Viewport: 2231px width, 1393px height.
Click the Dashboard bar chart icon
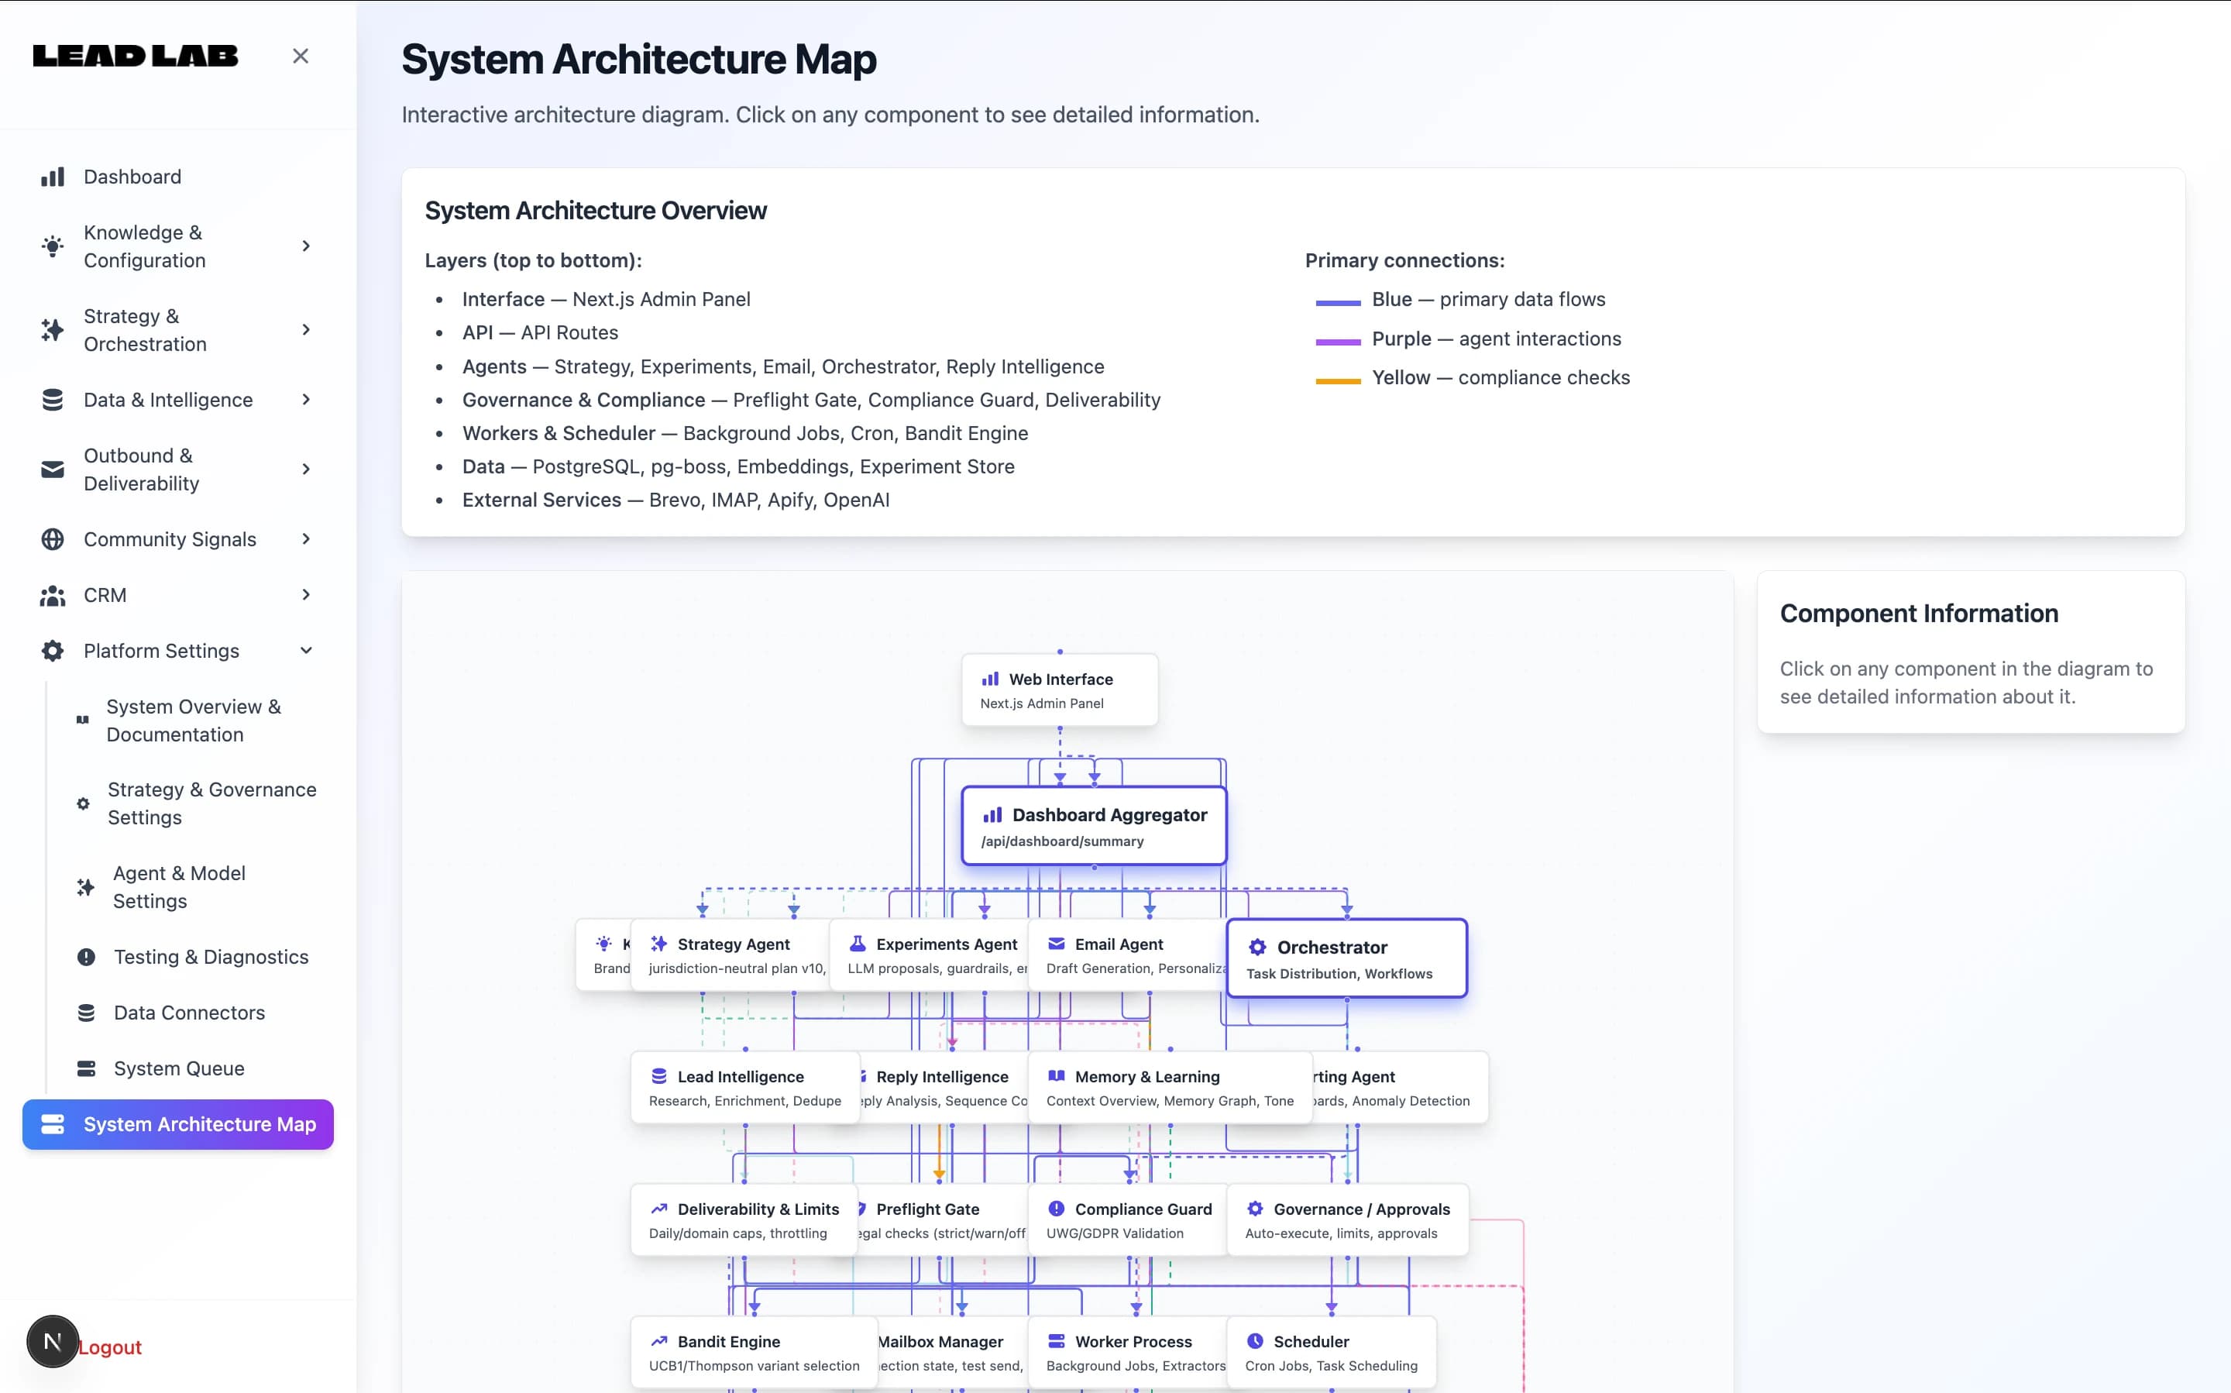pyautogui.click(x=53, y=177)
